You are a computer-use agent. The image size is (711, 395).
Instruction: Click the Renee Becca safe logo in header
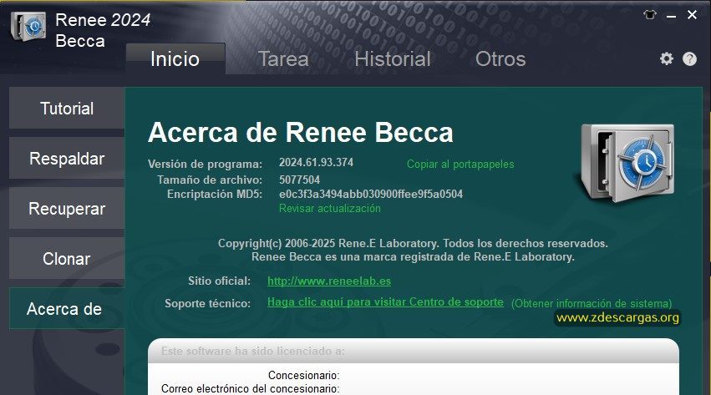point(28,28)
